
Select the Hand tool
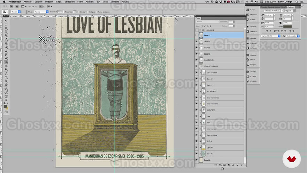click(6, 96)
